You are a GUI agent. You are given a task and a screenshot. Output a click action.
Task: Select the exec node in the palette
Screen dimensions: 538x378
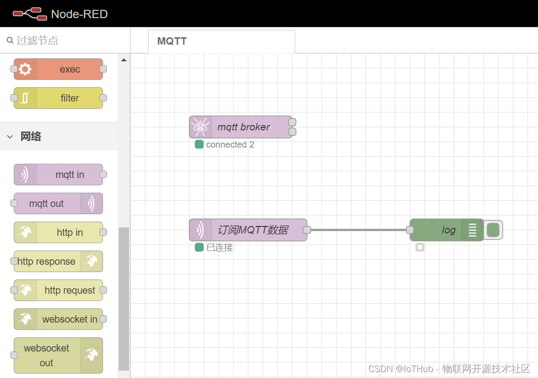click(59, 69)
